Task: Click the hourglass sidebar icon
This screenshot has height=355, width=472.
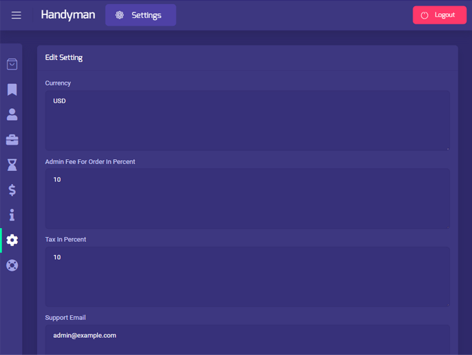Action: tap(12, 165)
